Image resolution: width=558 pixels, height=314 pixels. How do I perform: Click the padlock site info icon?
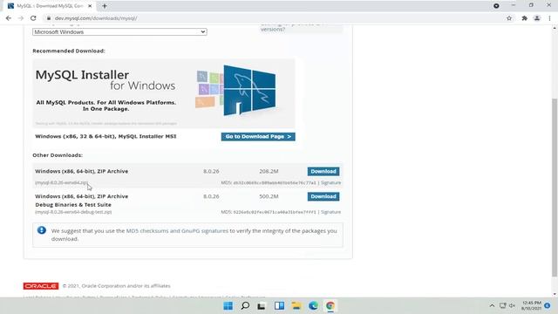[x=49, y=18]
